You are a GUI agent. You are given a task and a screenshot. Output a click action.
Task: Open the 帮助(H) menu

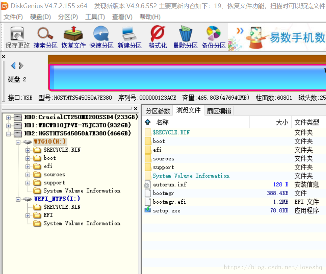pos(150,17)
